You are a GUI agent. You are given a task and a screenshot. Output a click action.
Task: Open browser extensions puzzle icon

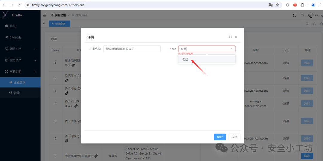(x=302, y=5)
